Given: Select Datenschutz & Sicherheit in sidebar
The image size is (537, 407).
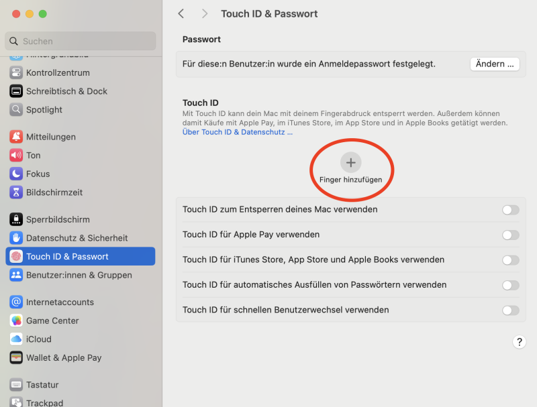Looking at the screenshot, I should (77, 238).
